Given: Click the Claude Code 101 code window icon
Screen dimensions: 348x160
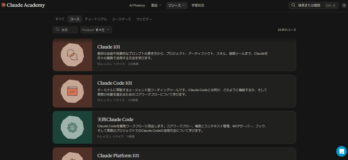Looking at the screenshot, I should point(72,91).
